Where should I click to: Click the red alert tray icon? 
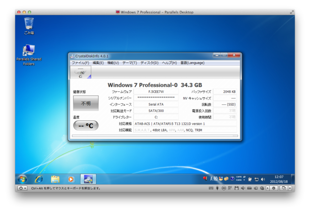(x=205, y=178)
